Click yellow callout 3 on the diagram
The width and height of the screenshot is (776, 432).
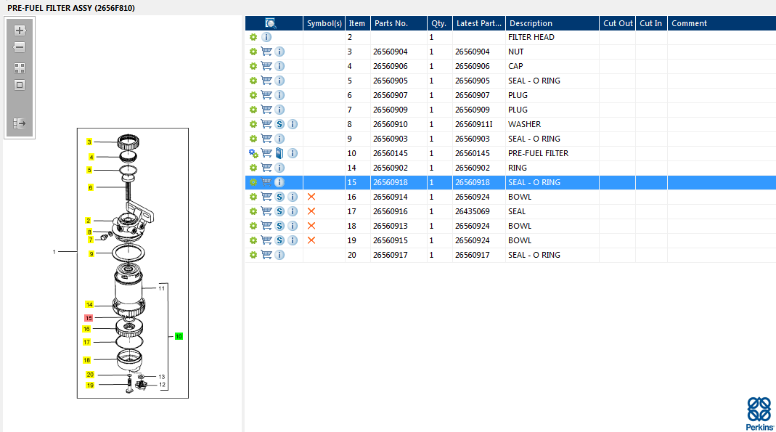pyautogui.click(x=89, y=142)
